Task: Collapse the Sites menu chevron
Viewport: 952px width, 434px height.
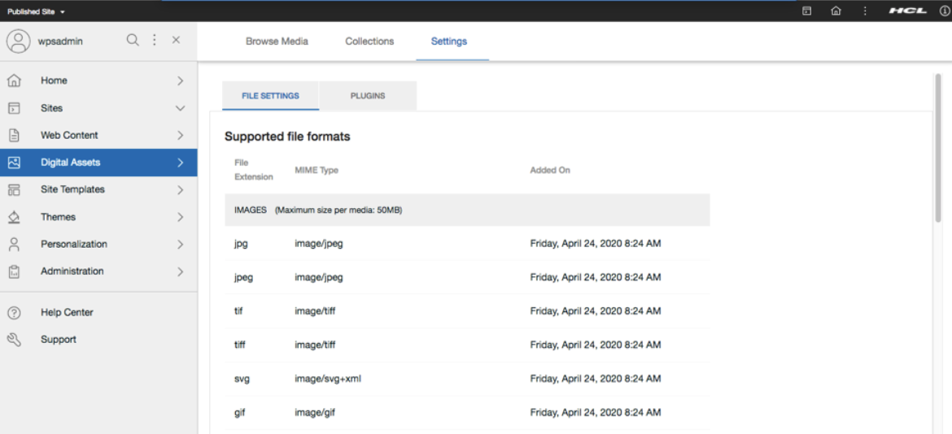Action: click(181, 108)
